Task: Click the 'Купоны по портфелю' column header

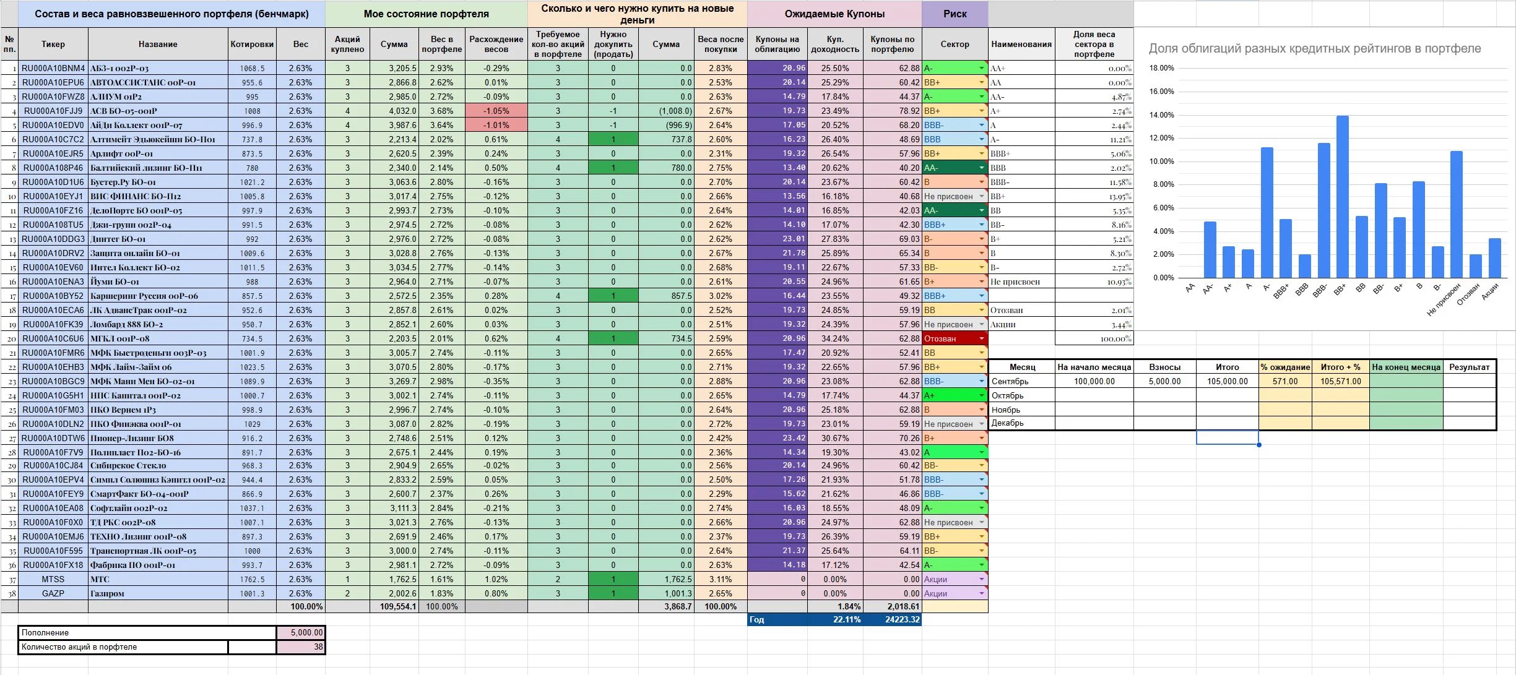Action: tap(892, 44)
